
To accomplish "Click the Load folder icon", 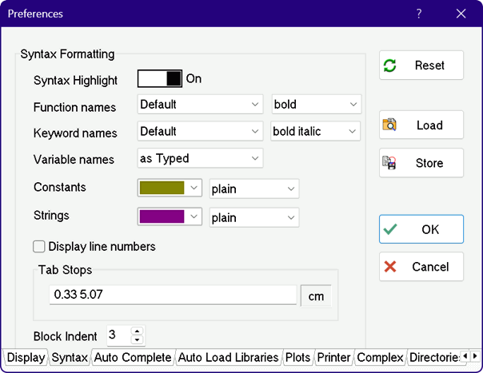I will 390,125.
